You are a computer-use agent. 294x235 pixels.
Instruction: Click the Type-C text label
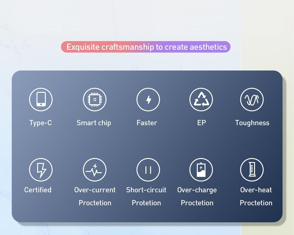41,123
